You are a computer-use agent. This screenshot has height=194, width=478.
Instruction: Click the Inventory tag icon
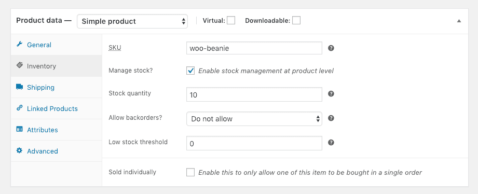(20, 65)
